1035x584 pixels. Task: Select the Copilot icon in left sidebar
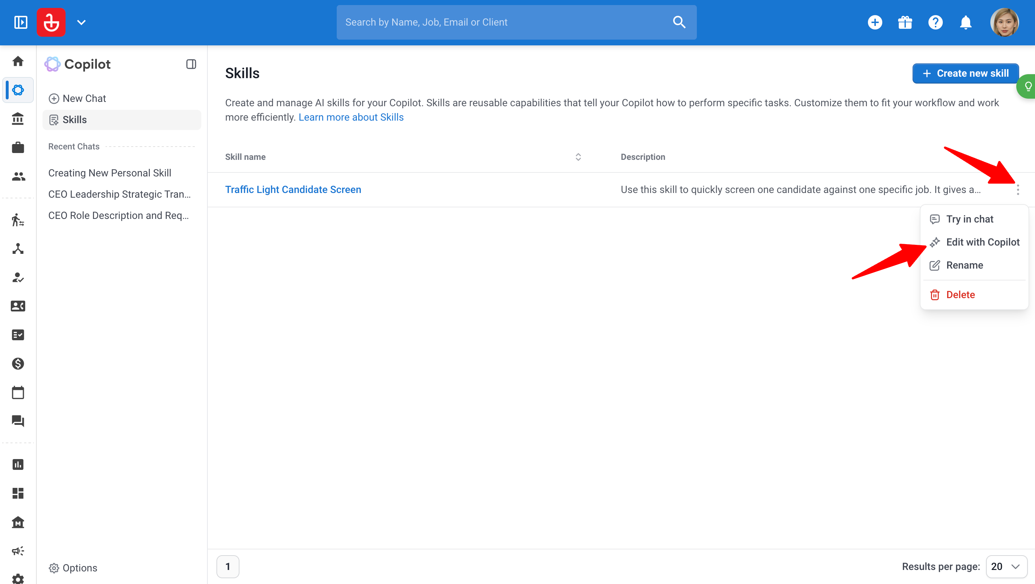click(18, 90)
